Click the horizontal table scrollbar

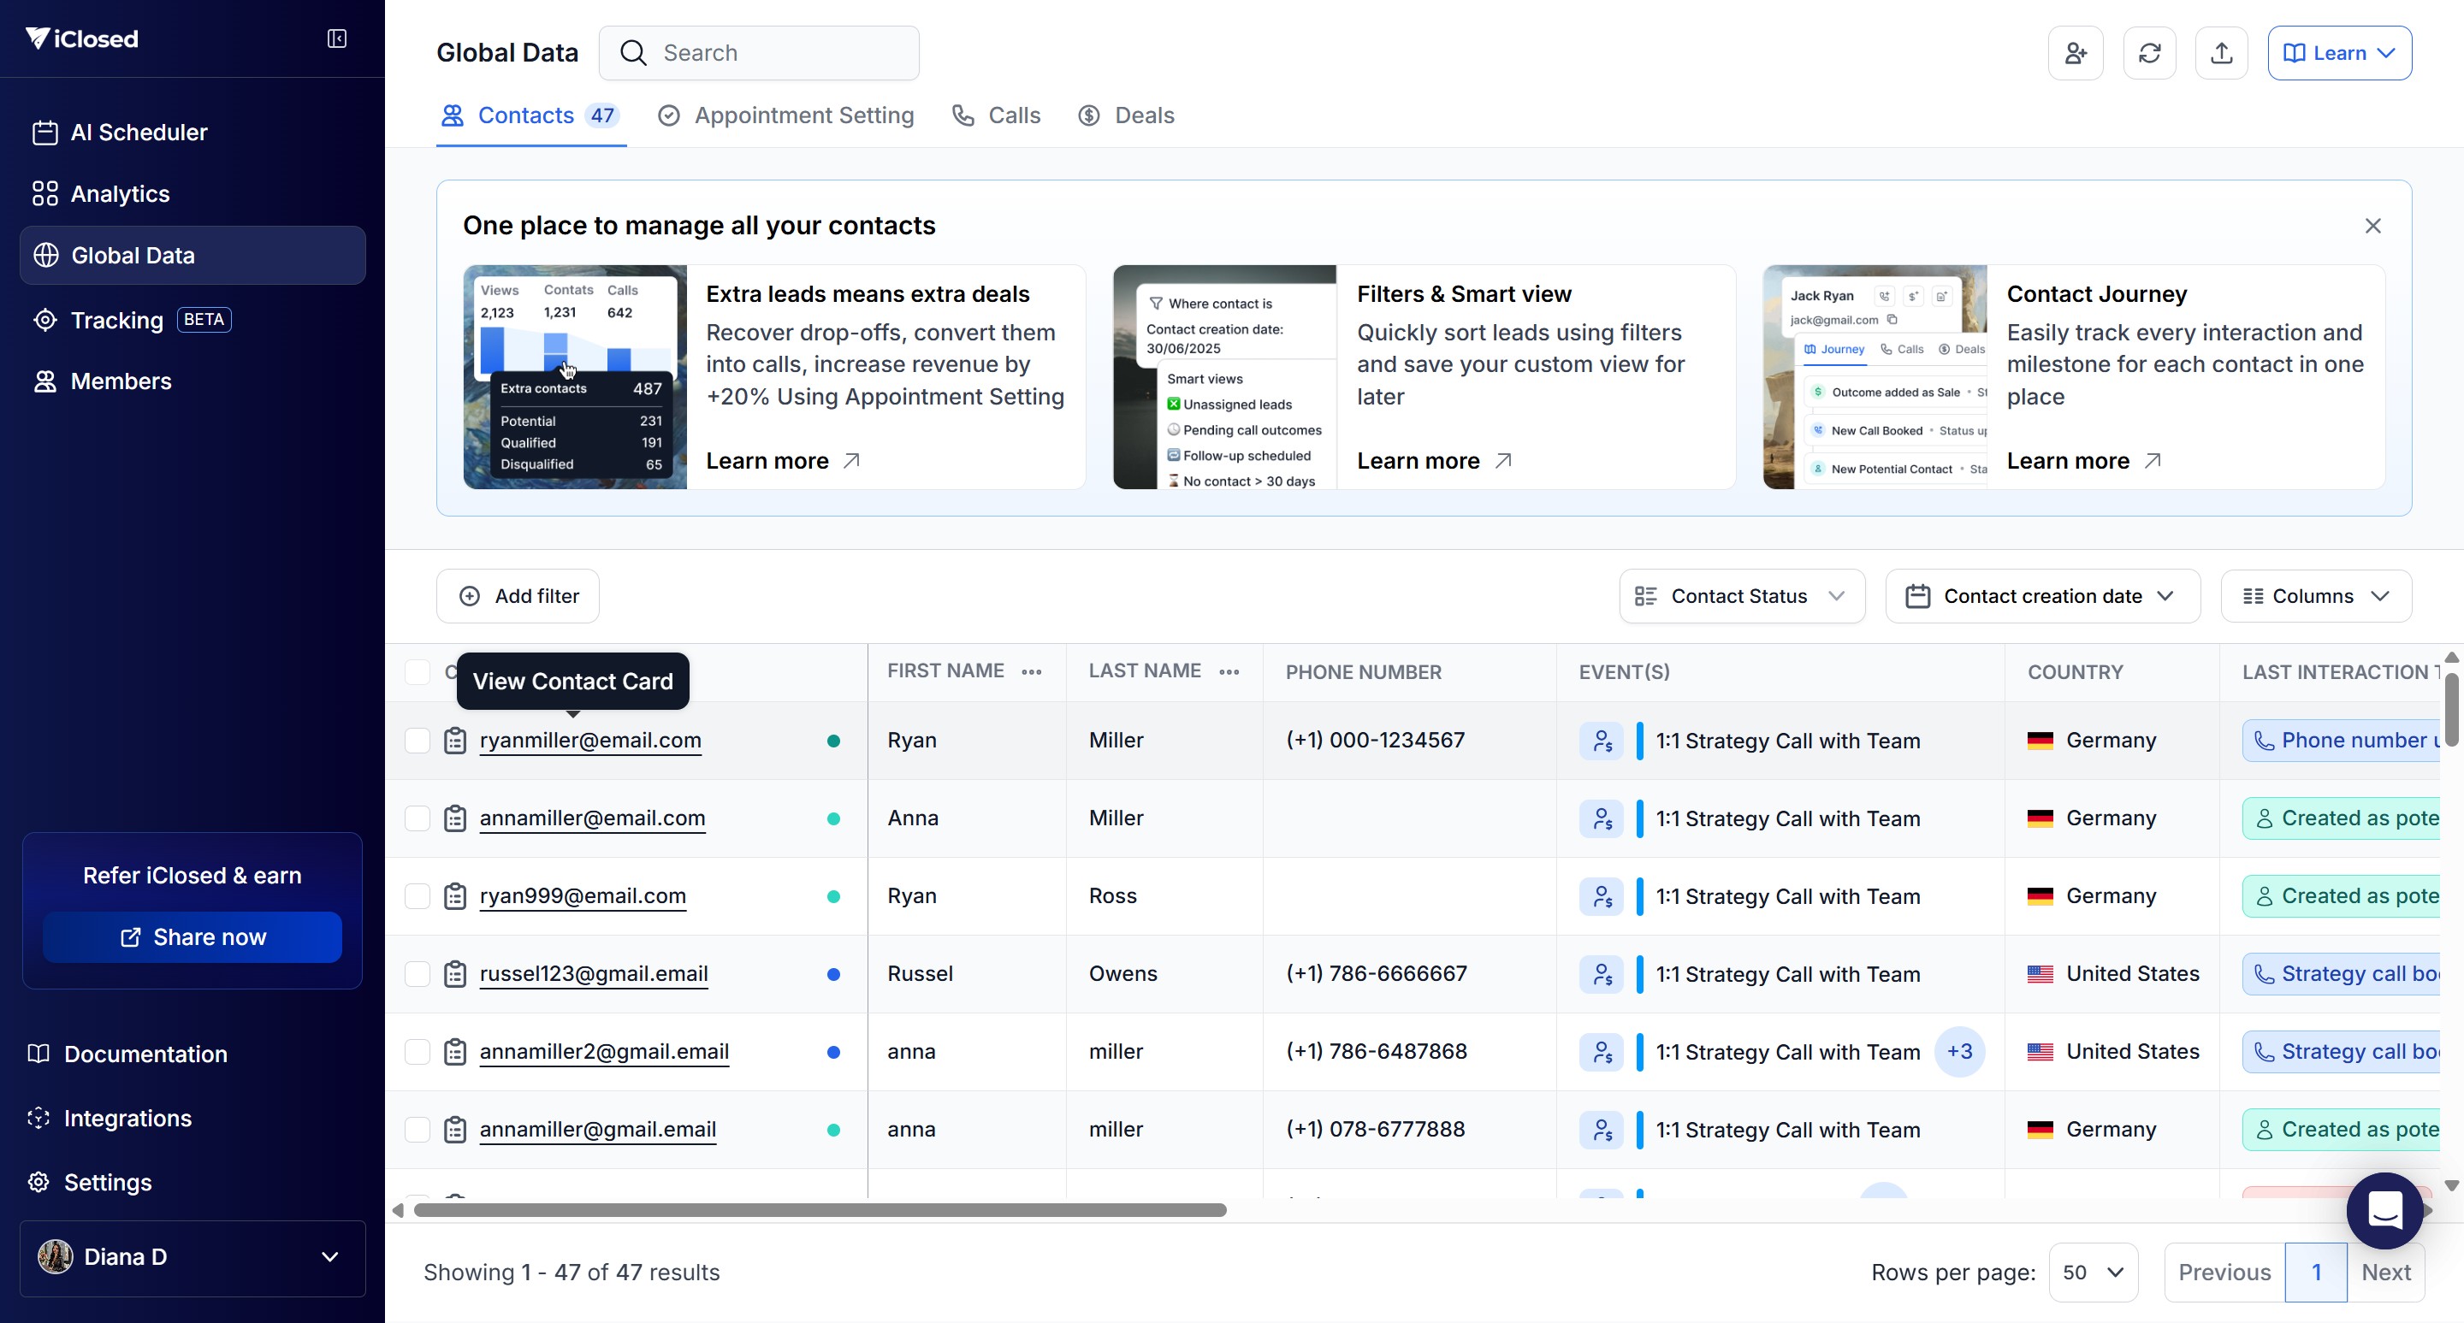tap(820, 1210)
